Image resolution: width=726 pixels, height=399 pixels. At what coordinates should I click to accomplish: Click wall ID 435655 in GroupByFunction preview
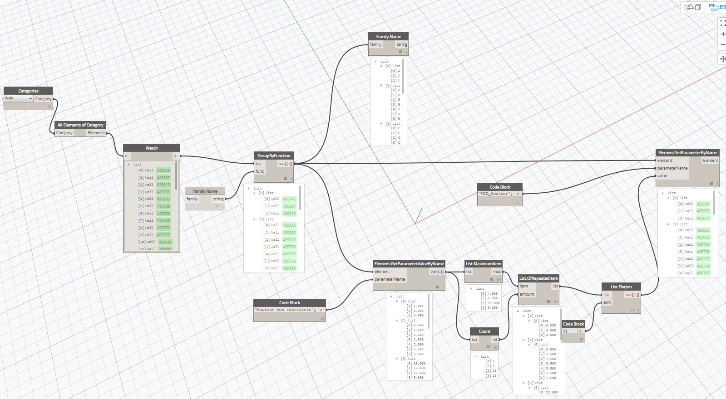pyautogui.click(x=289, y=225)
